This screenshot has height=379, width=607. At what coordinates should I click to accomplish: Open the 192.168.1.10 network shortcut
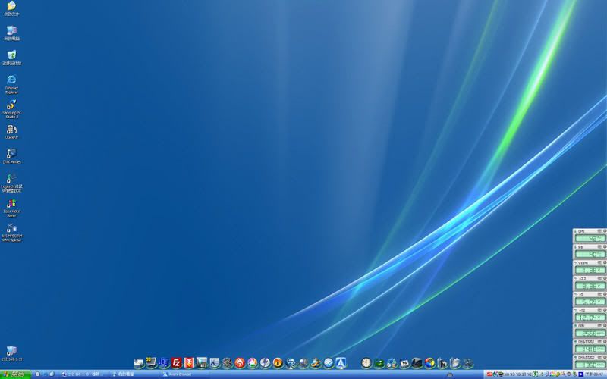[x=11, y=351]
